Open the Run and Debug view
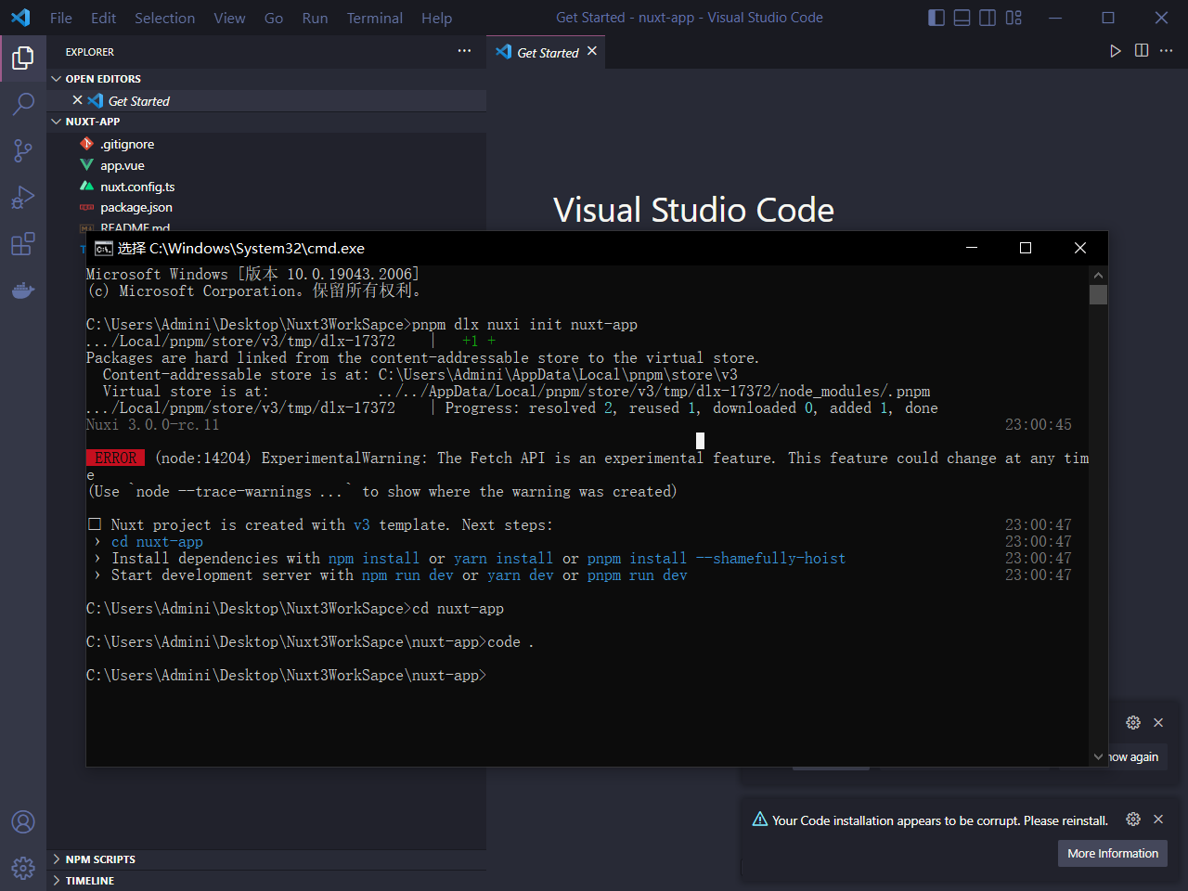Viewport: 1188px width, 891px height. click(x=23, y=197)
